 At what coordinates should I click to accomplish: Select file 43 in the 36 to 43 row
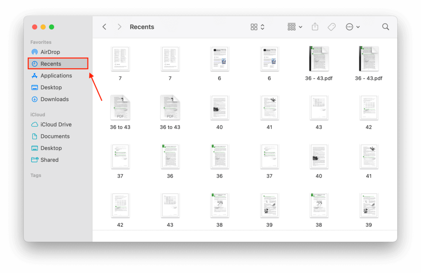click(x=319, y=107)
